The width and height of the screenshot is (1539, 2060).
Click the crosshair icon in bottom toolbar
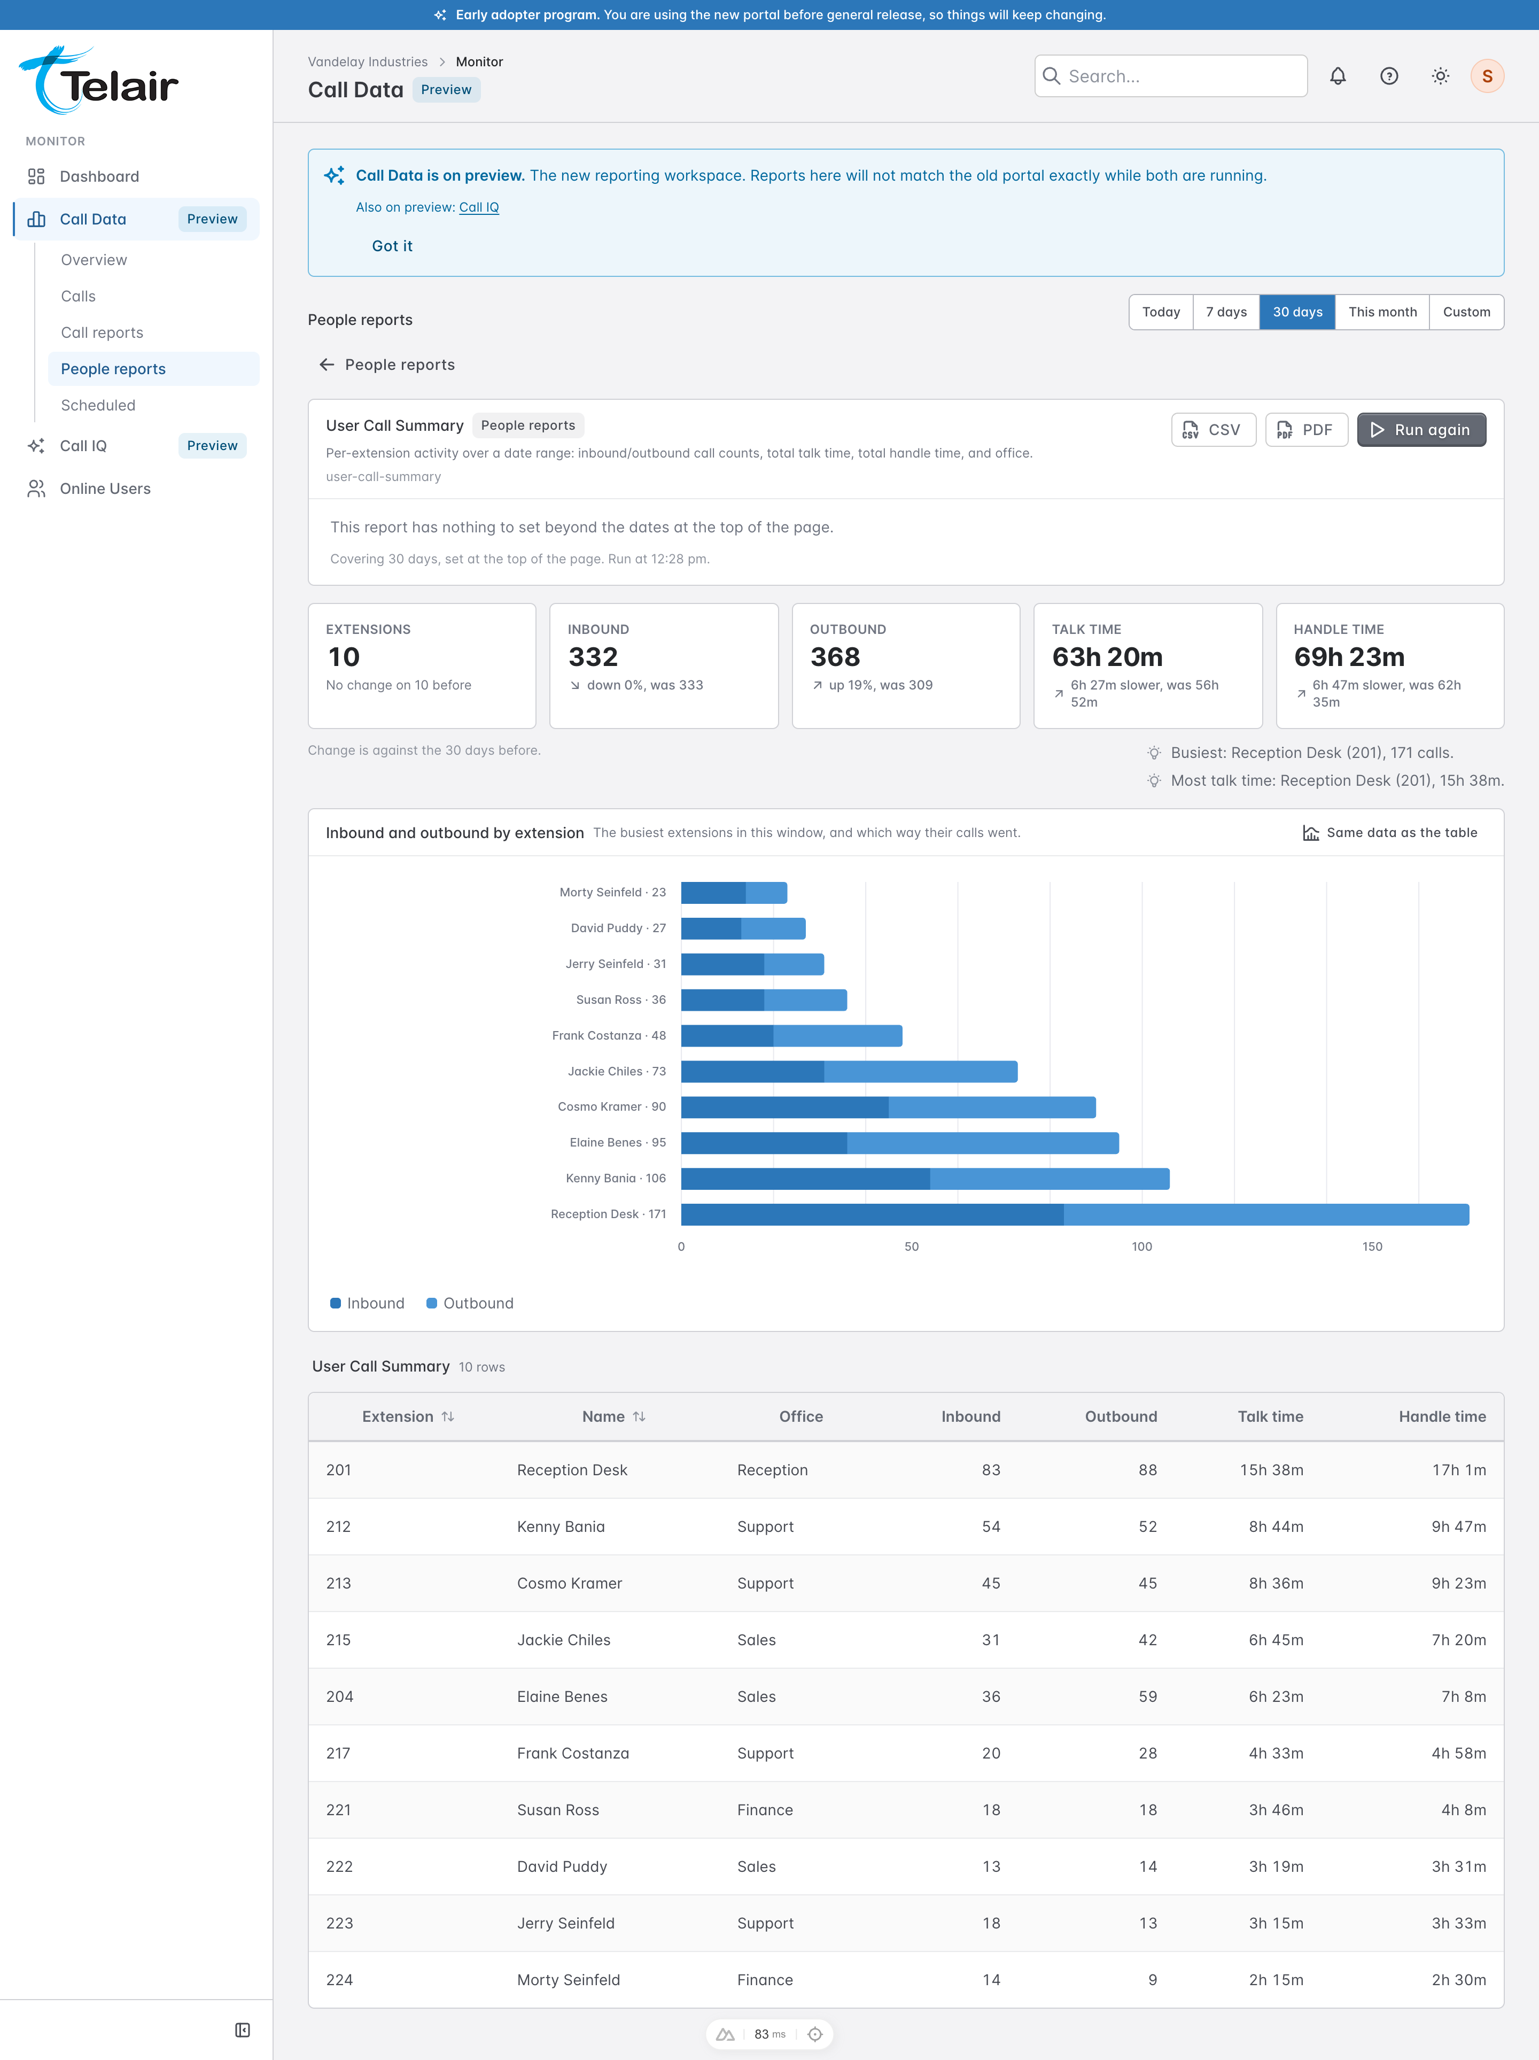[x=815, y=2034]
